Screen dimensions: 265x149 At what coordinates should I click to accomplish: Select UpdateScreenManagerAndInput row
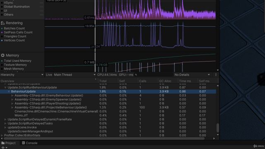point(108,132)
